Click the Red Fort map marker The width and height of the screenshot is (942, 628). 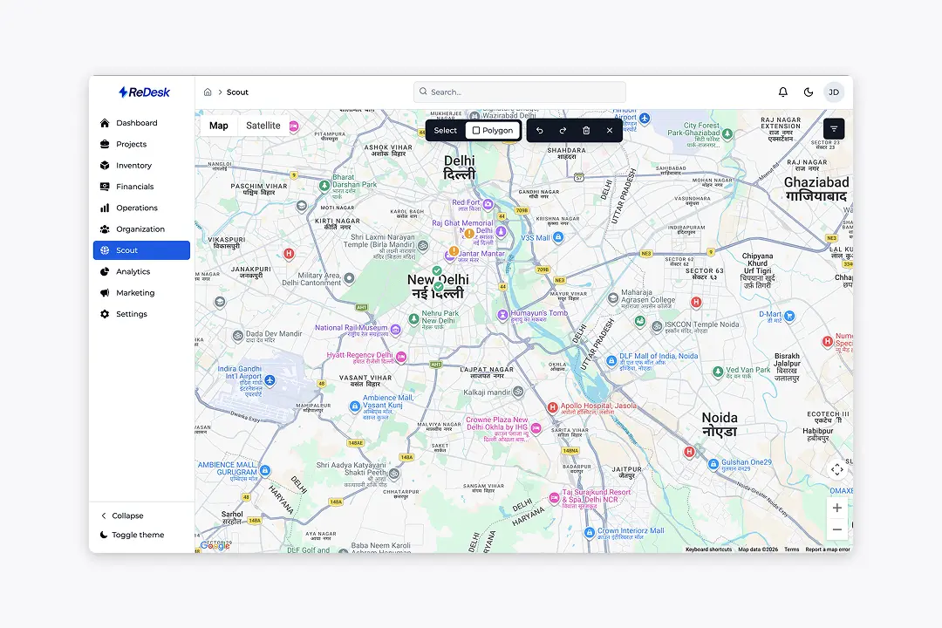point(488,204)
